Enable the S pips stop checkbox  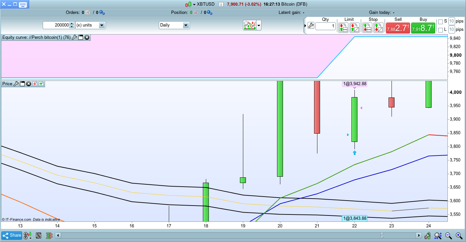click(441, 22)
